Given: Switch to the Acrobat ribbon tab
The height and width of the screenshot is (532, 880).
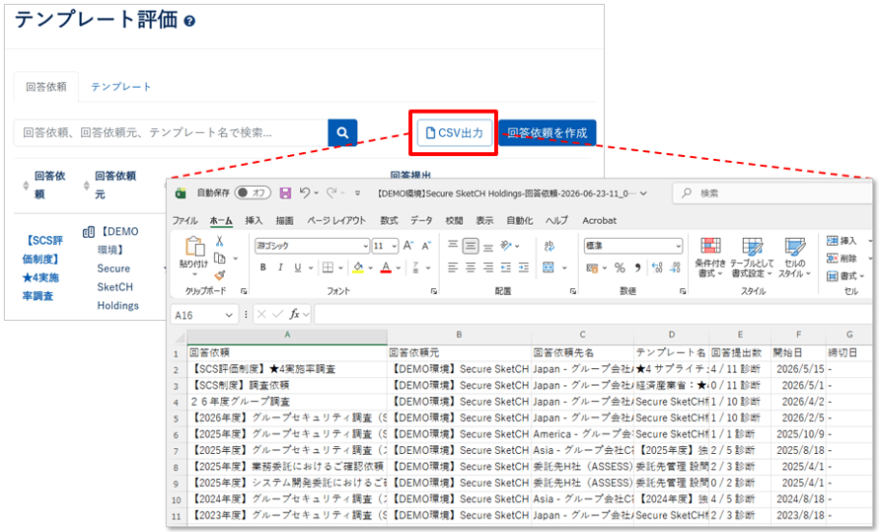Looking at the screenshot, I should click(599, 221).
